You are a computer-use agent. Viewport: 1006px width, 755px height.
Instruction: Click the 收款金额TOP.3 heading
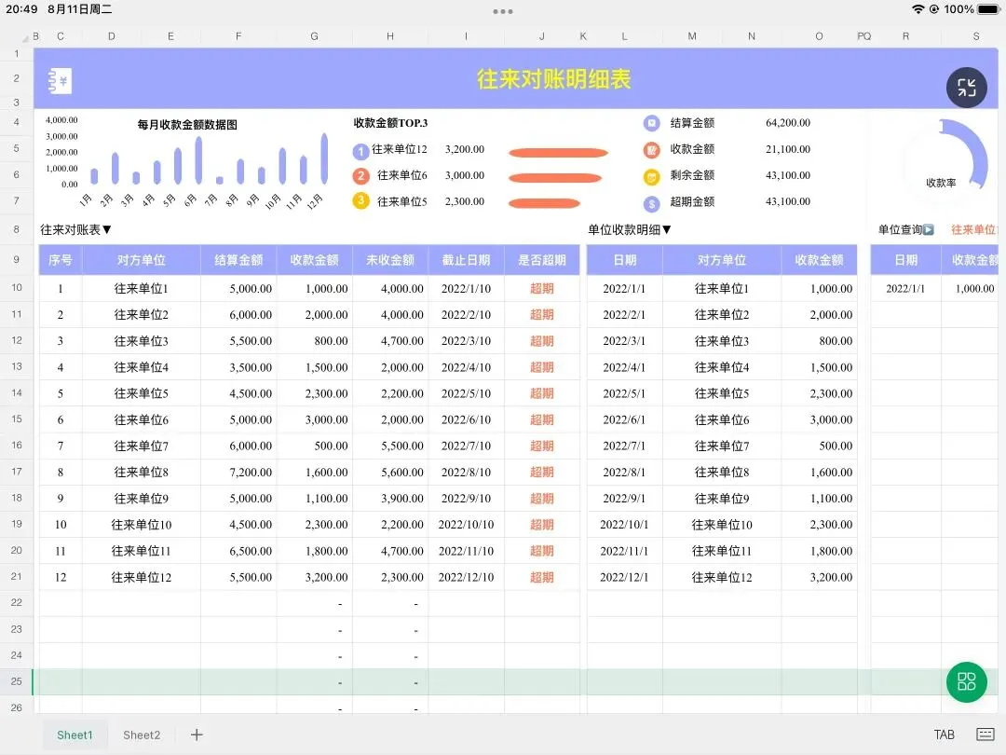tap(390, 123)
